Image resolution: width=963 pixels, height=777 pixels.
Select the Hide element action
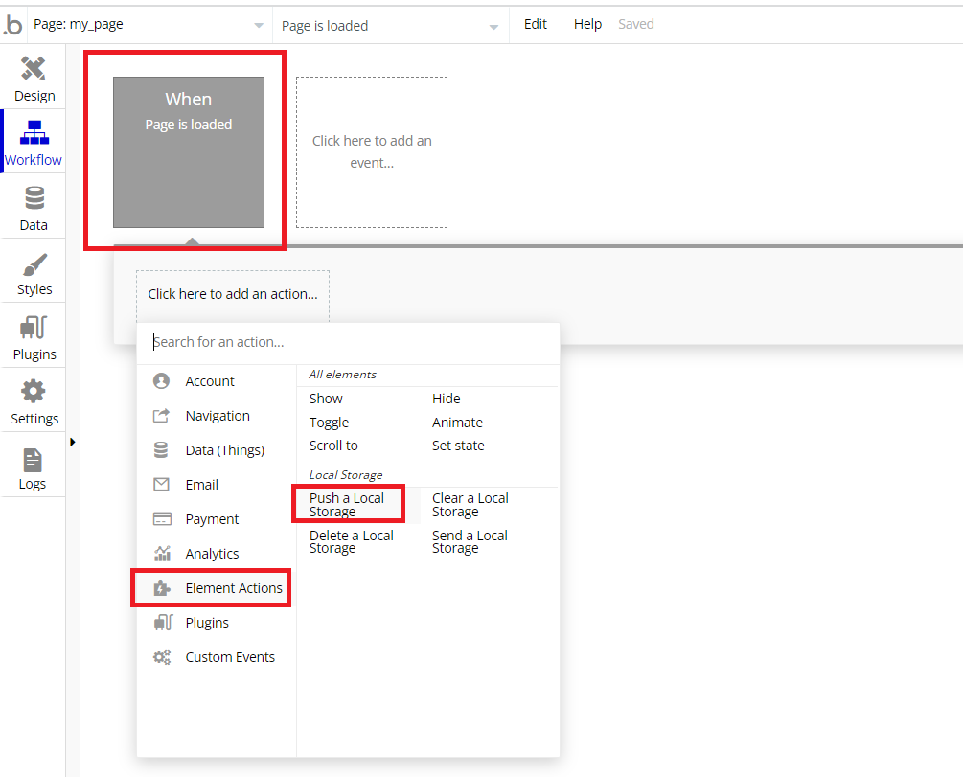coord(447,399)
